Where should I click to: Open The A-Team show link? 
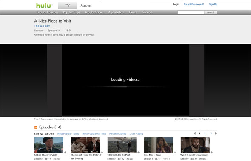pos(42,26)
